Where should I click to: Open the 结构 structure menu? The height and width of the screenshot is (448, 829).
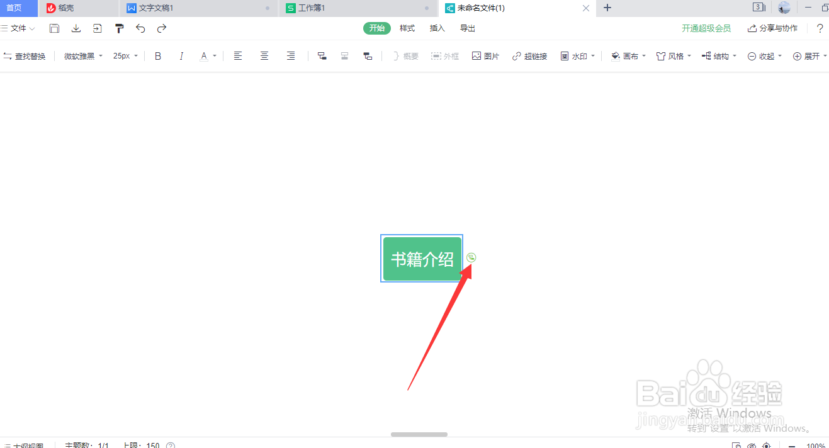(x=718, y=55)
